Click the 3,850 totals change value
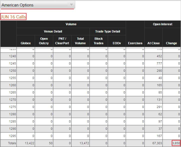The image size is (181, 147). point(176,143)
